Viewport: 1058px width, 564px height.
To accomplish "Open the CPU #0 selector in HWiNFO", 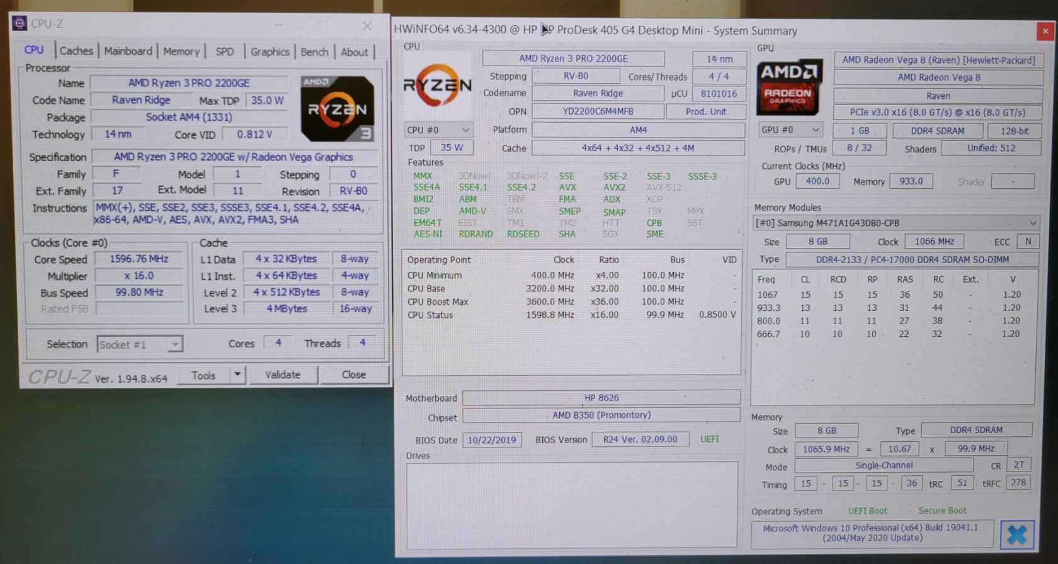I will (x=438, y=130).
